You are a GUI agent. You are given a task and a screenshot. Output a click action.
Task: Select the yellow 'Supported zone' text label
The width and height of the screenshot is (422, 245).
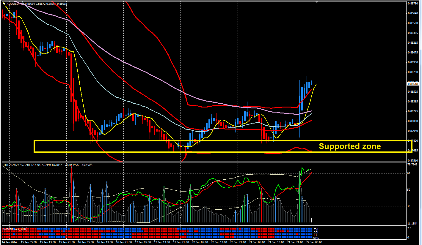tap(350, 146)
